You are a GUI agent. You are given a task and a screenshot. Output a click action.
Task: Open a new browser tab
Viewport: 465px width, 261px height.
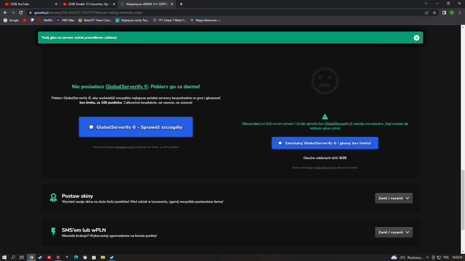click(181, 4)
